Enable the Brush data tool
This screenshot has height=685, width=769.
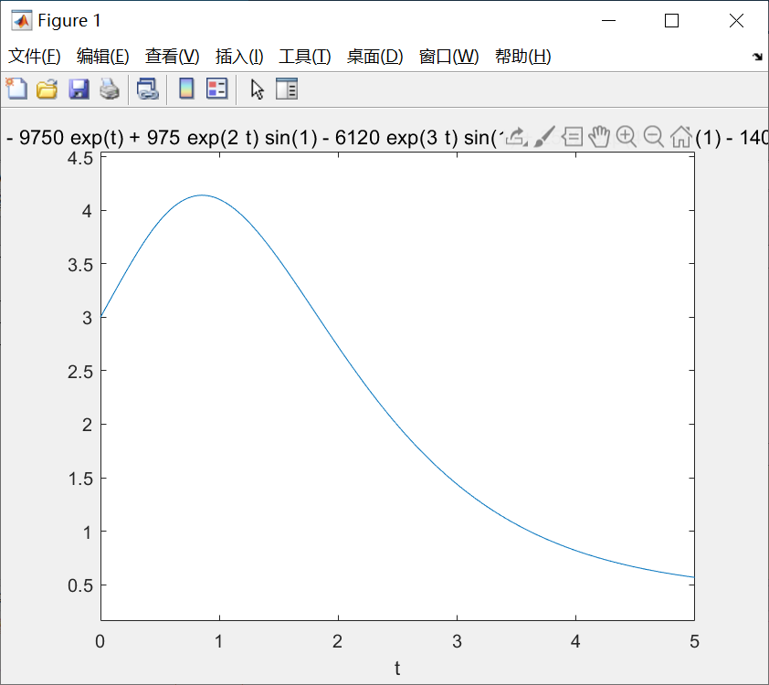coord(544,137)
